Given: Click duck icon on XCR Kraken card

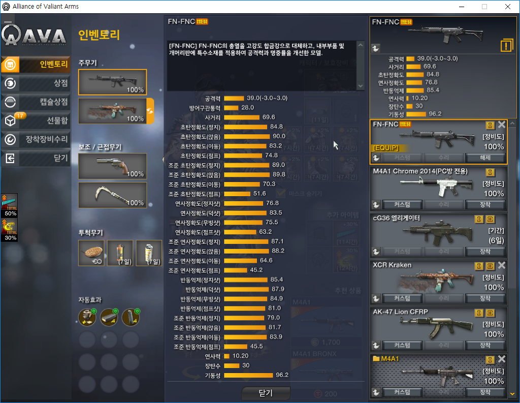Looking at the screenshot, I should click(x=376, y=298).
